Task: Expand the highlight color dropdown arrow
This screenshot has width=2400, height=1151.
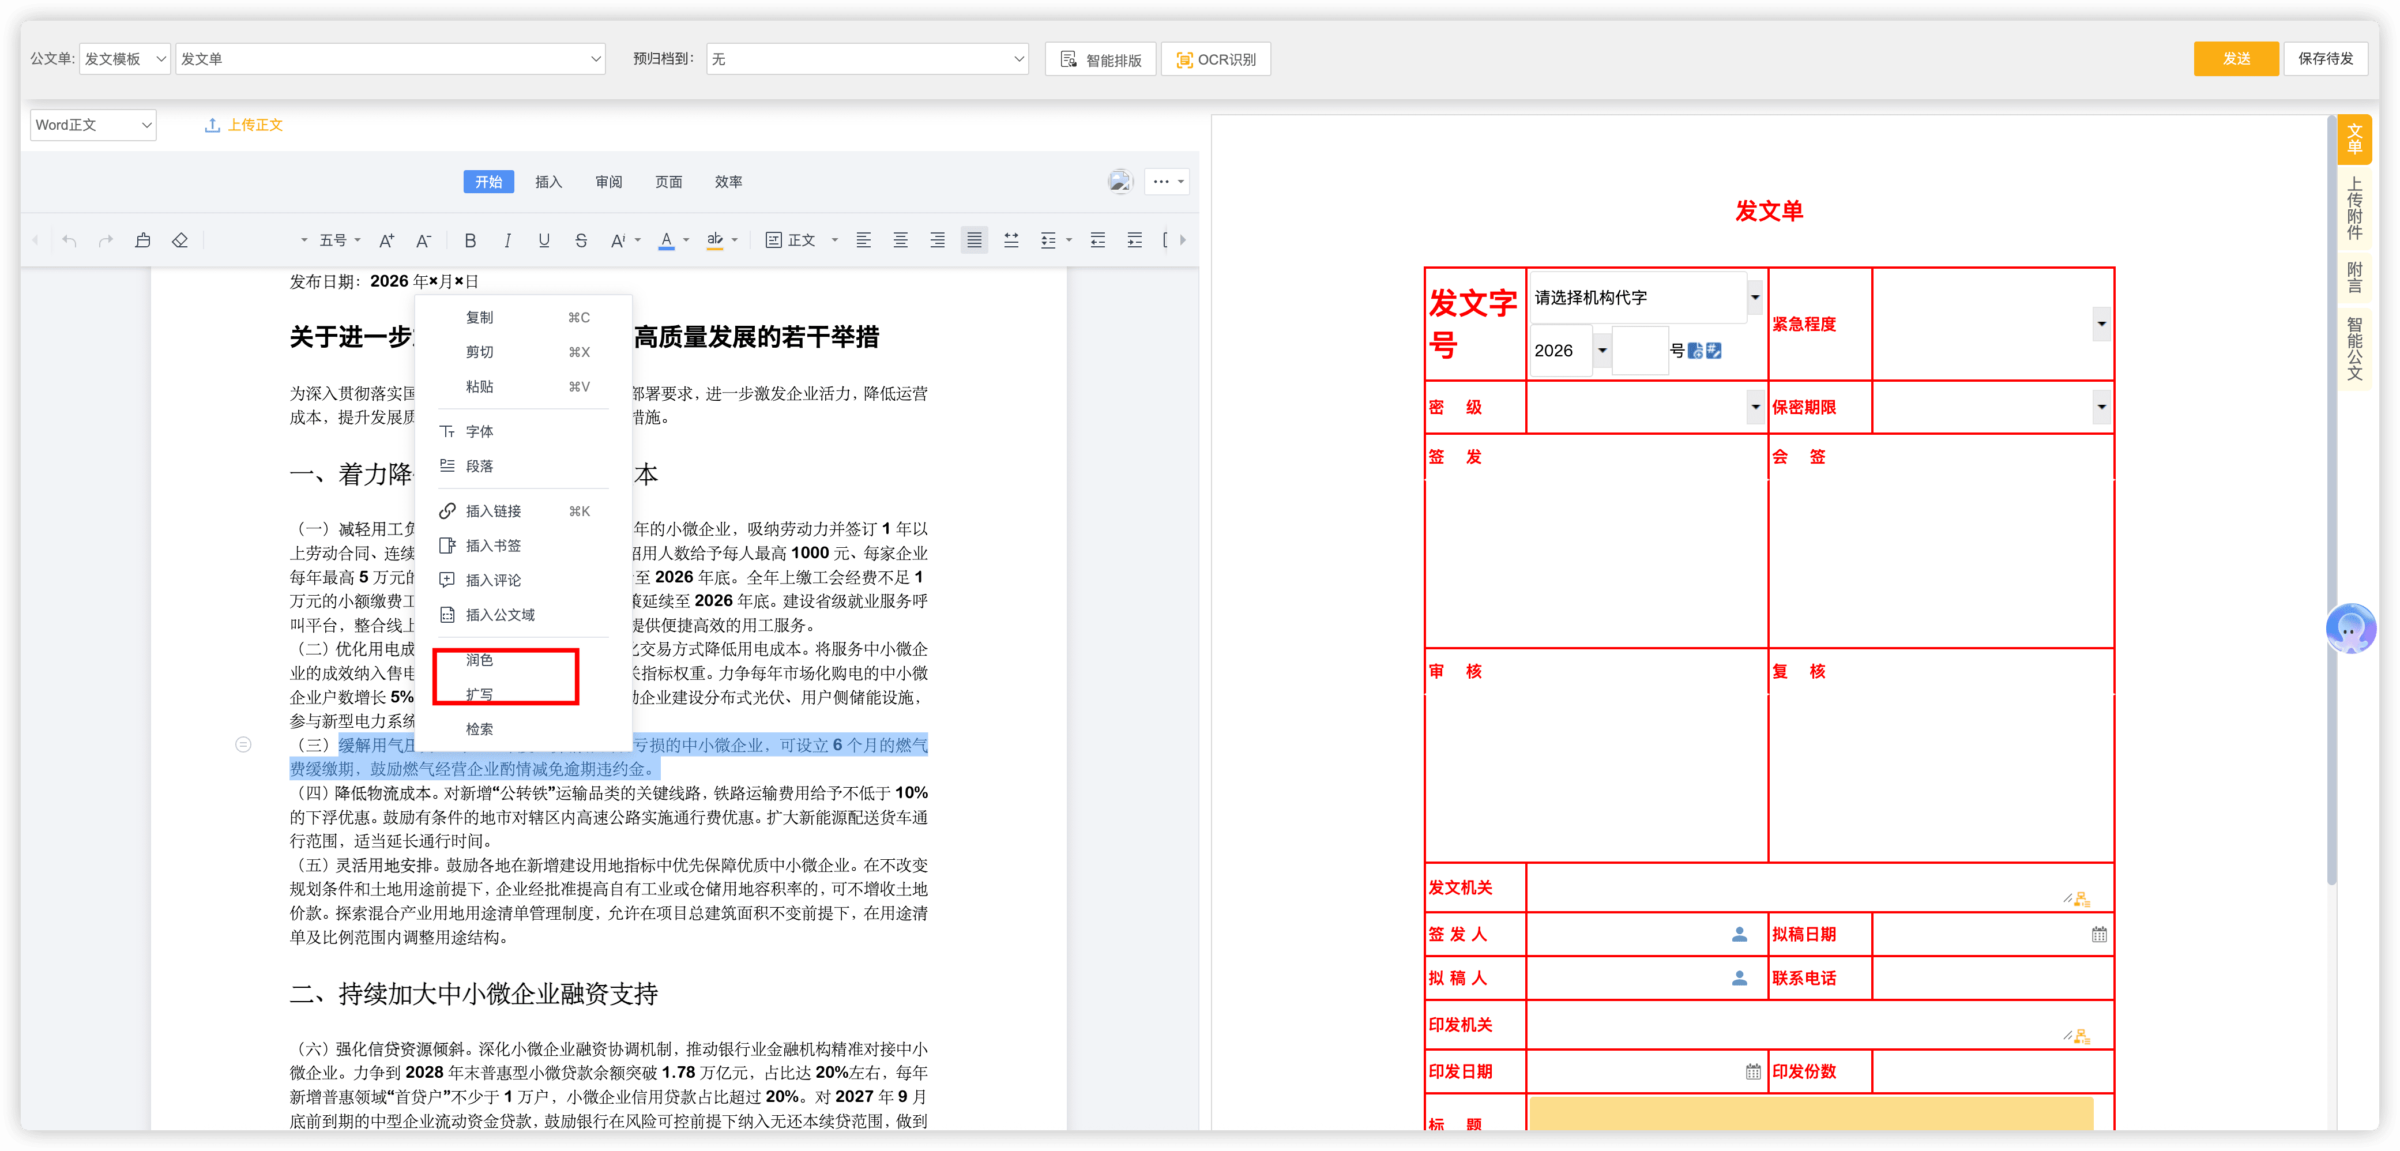Action: [735, 240]
